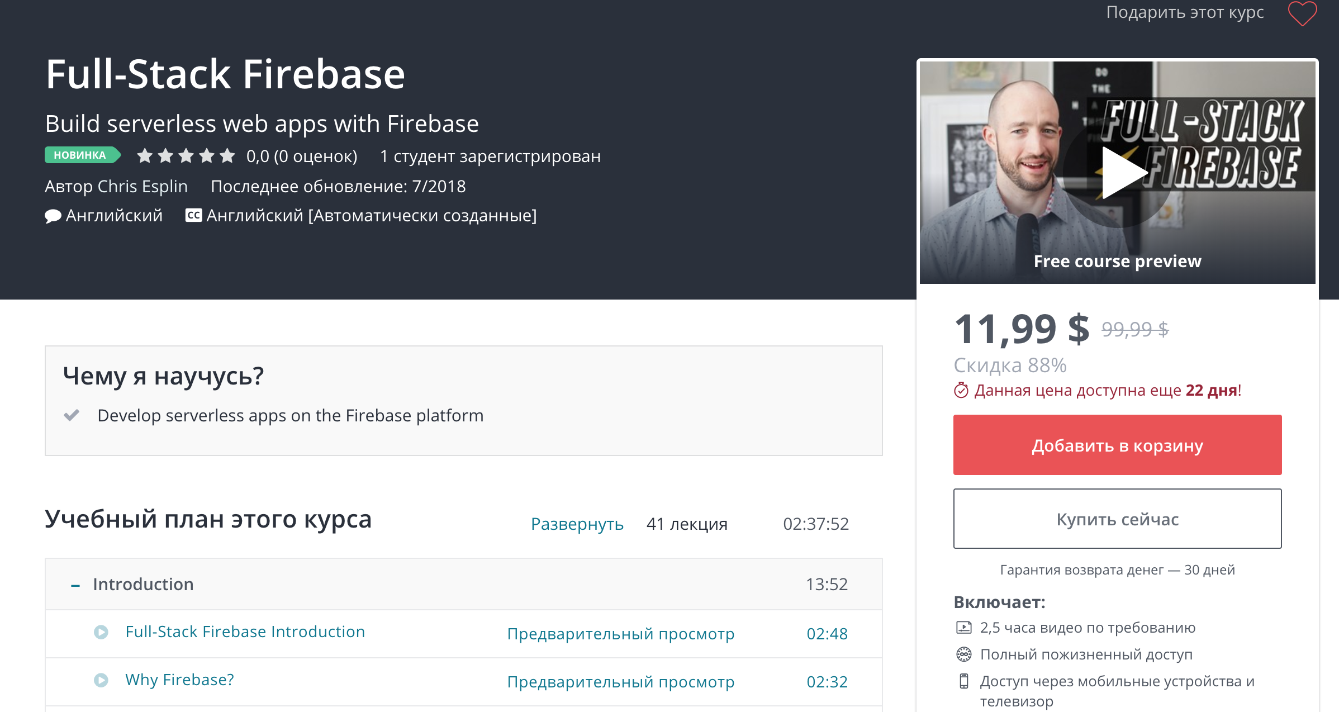This screenshot has width=1339, height=712.
Task: Open Full-Stack Firebase Introduction lecture
Action: (x=245, y=632)
